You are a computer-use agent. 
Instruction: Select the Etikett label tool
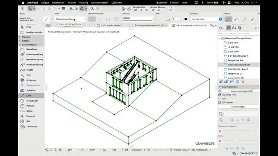tap(31, 70)
